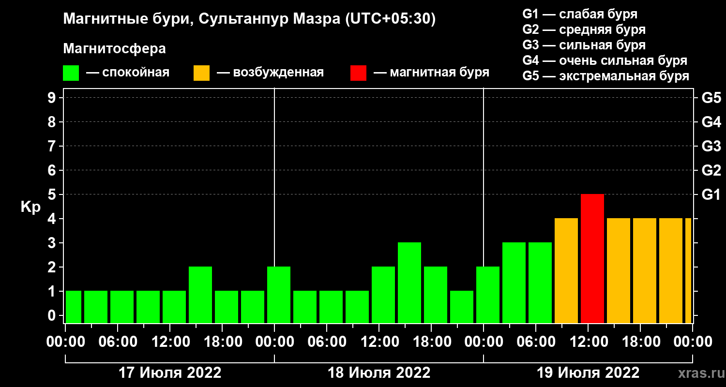Screen dimensions: 726x387
Task: Click the right-axis storm level label "G3"
Action: [711, 146]
